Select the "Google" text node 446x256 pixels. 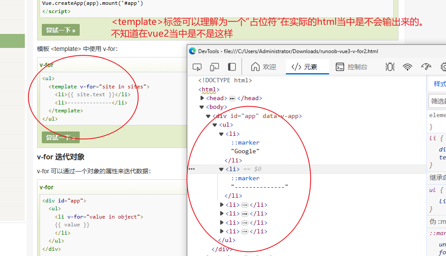(x=245, y=152)
